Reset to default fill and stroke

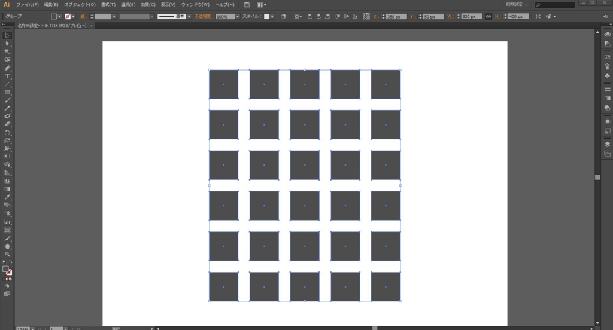(x=4, y=262)
